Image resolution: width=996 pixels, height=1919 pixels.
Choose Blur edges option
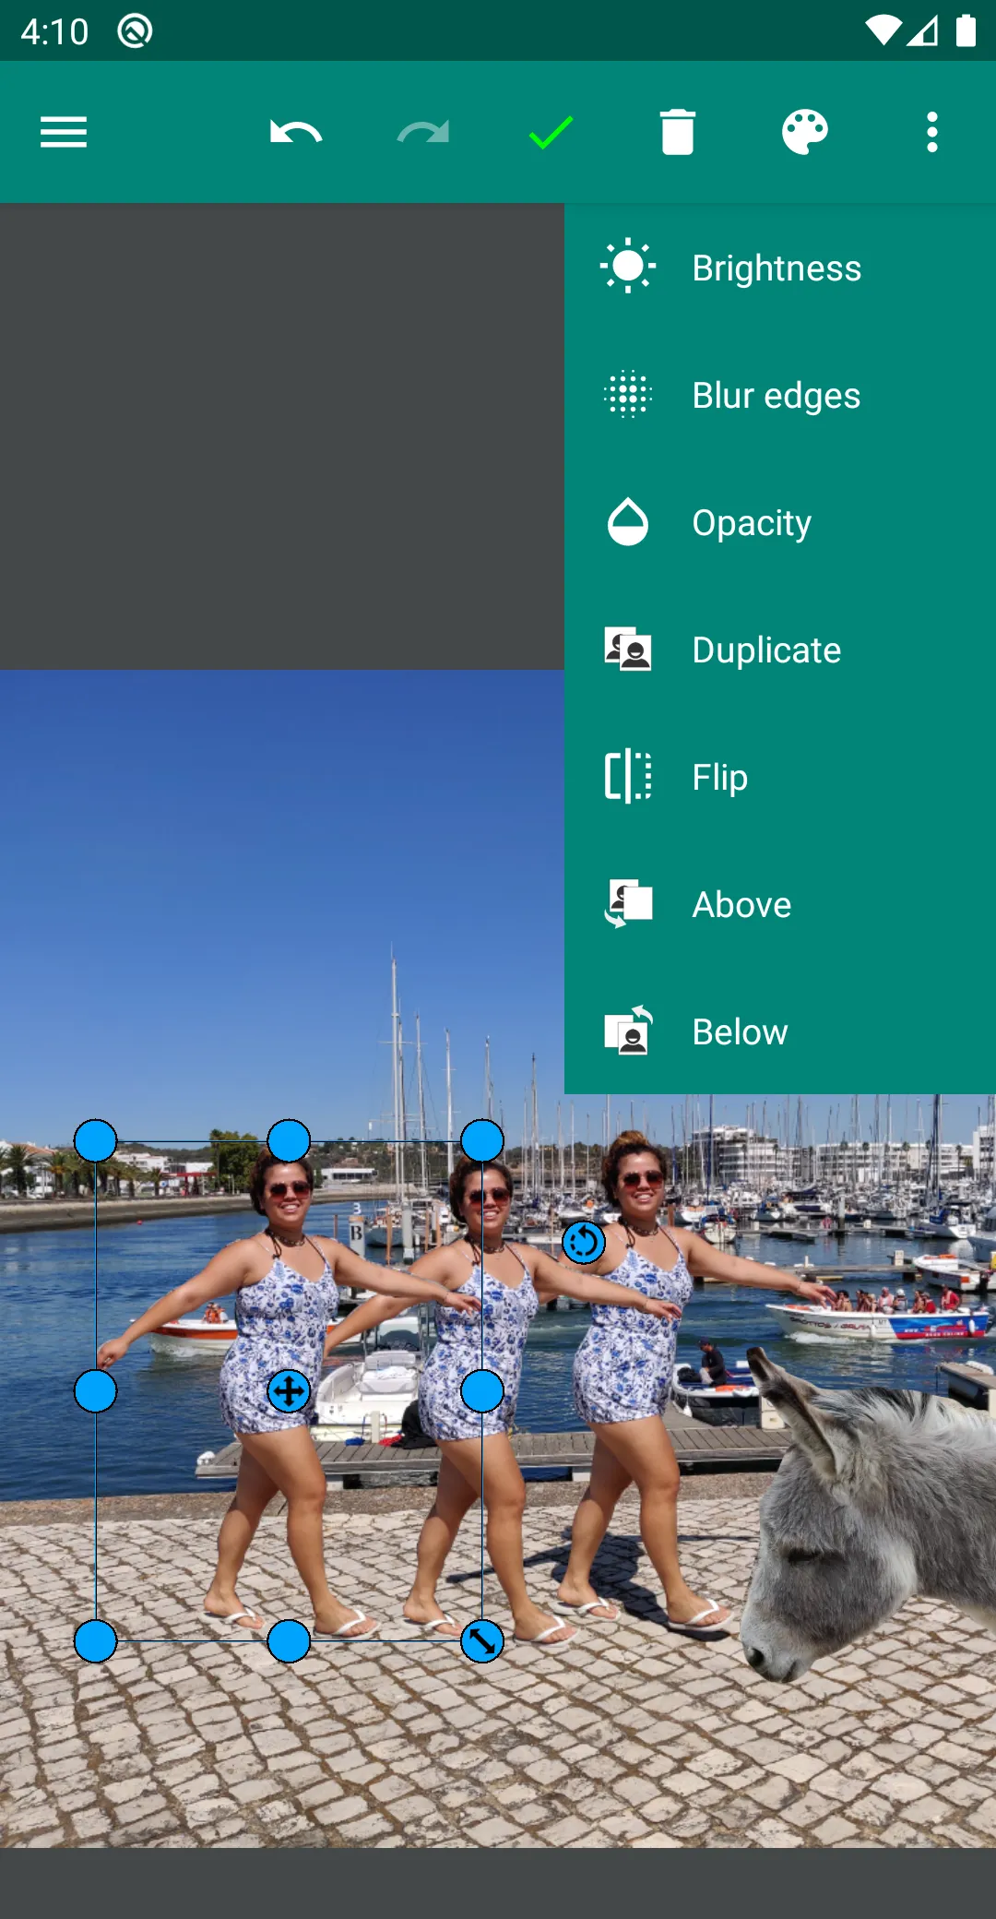(x=780, y=395)
